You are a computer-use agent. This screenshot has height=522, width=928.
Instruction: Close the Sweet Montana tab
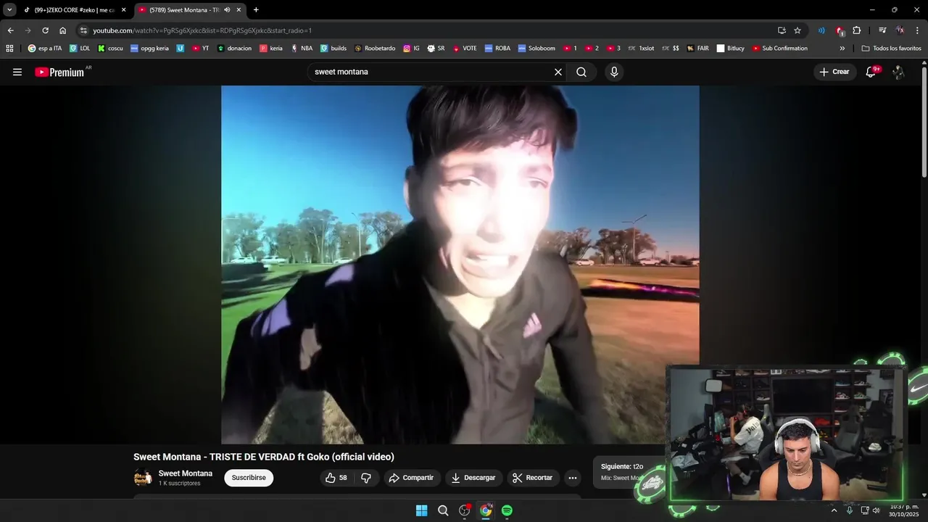pos(239,10)
